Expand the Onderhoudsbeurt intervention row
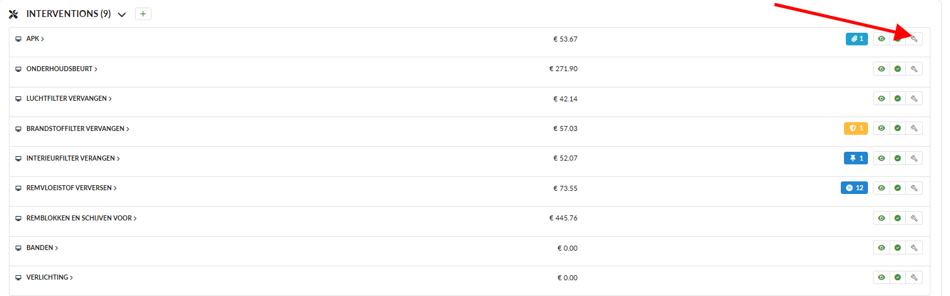The image size is (950, 296). pyautogui.click(x=61, y=69)
